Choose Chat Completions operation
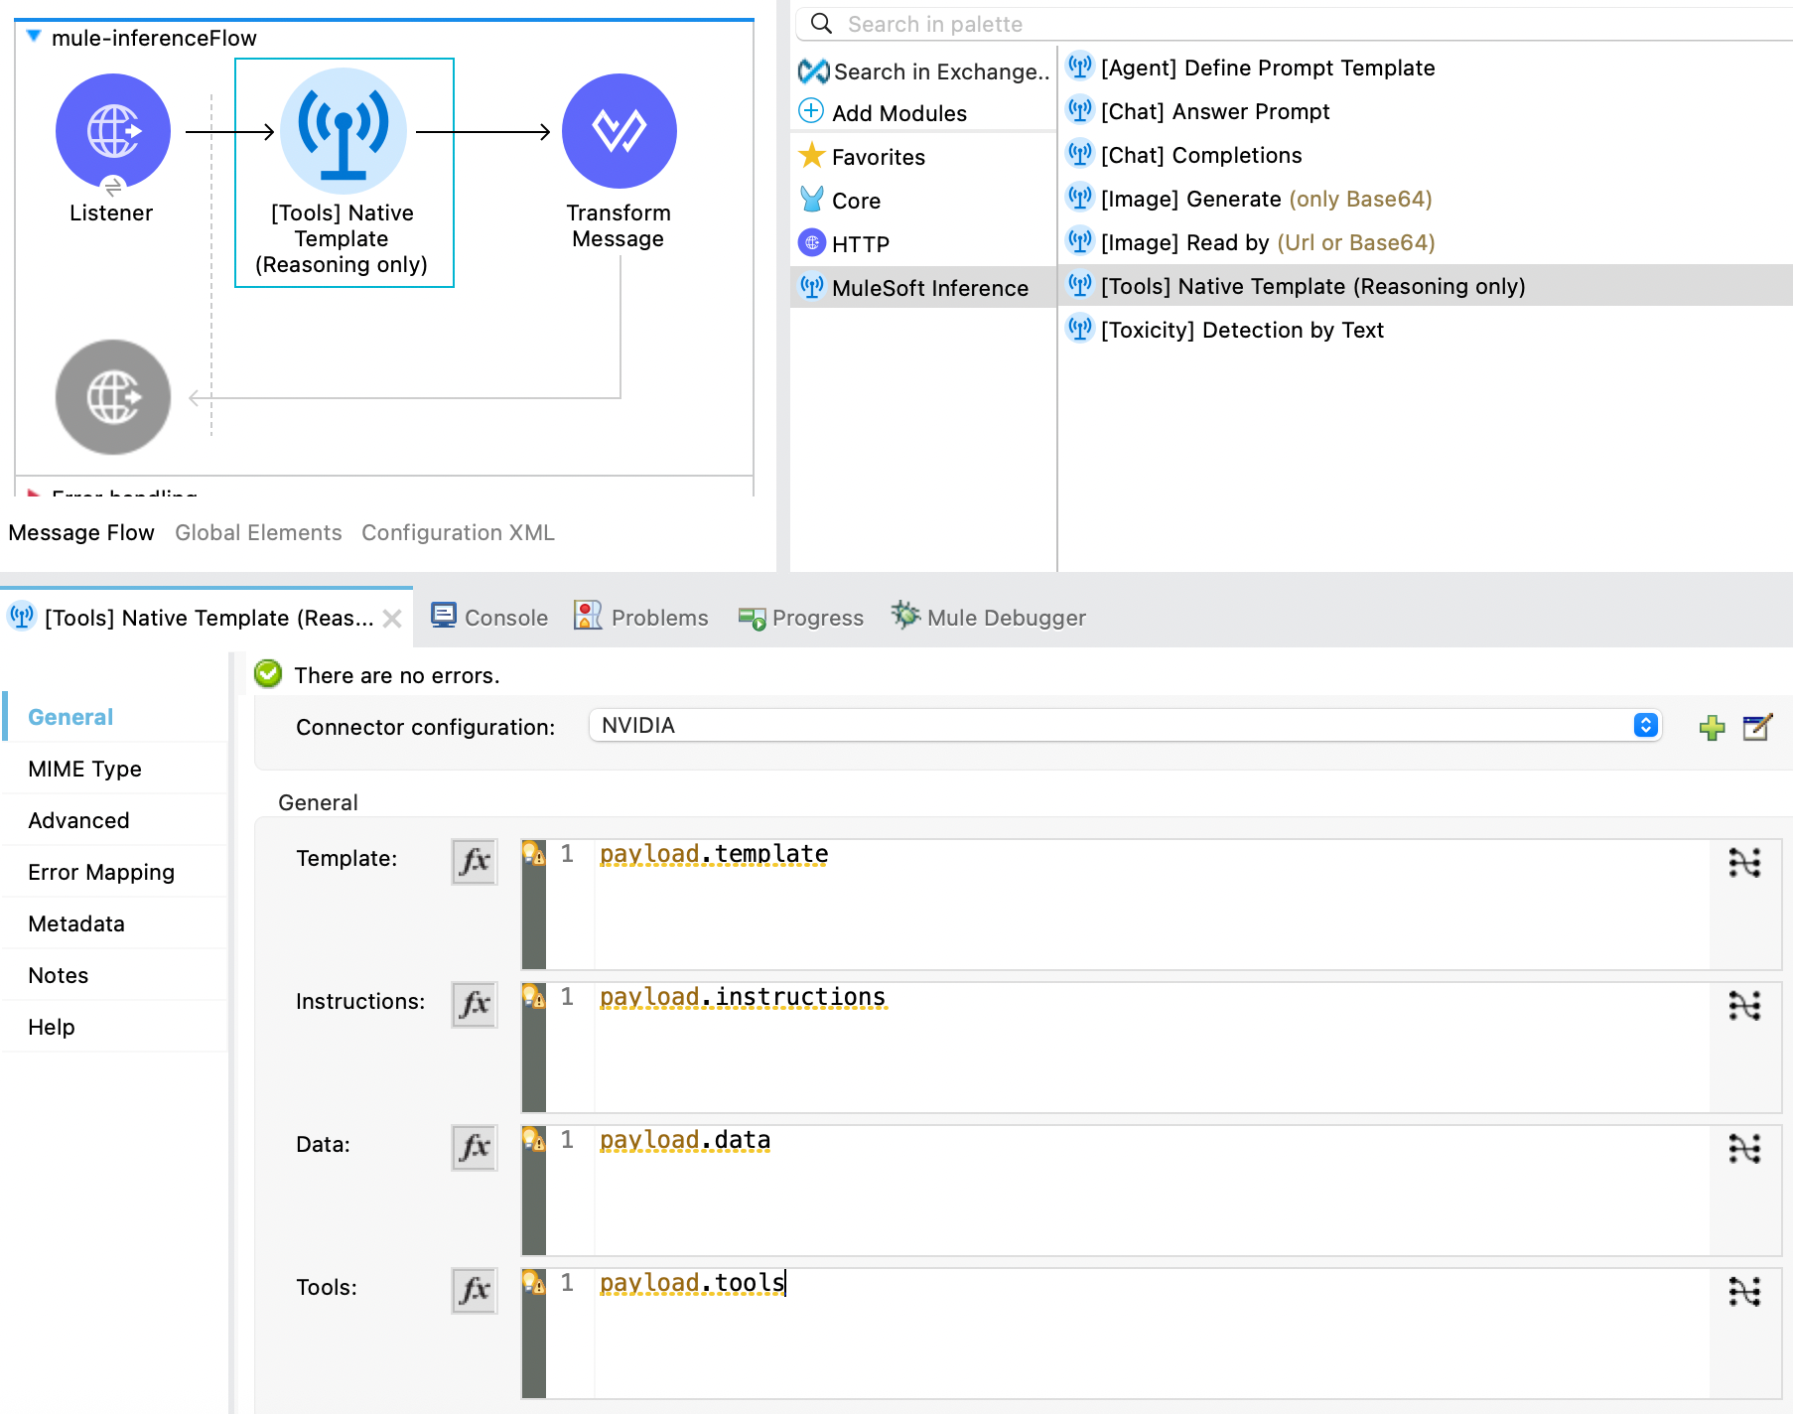 pyautogui.click(x=1184, y=155)
